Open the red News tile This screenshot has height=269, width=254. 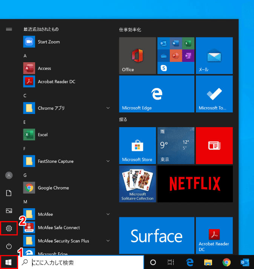point(214,146)
